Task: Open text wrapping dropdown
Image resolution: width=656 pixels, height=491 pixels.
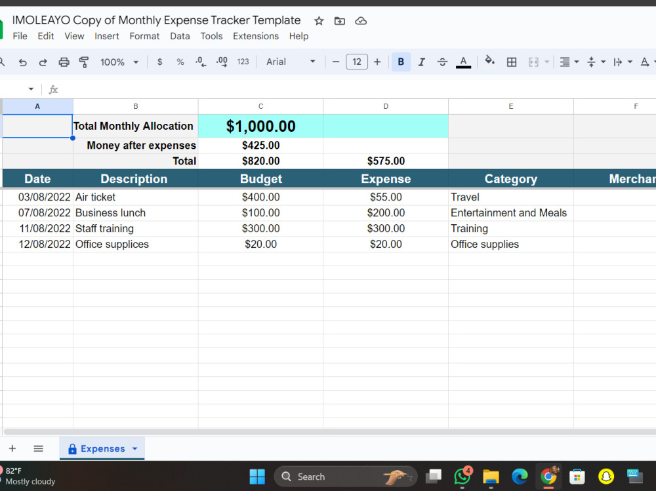Action: [x=622, y=62]
